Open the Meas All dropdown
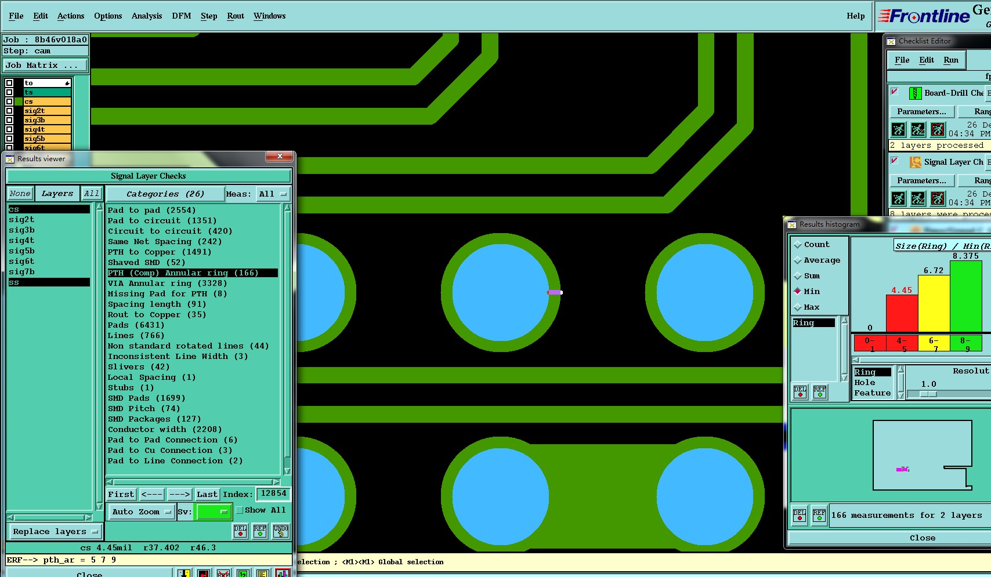Image resolution: width=991 pixels, height=577 pixels. [x=273, y=194]
